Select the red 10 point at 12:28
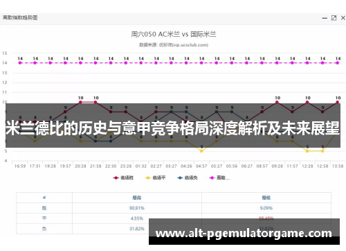Screen dimensions: 346x251 click(x=307, y=102)
